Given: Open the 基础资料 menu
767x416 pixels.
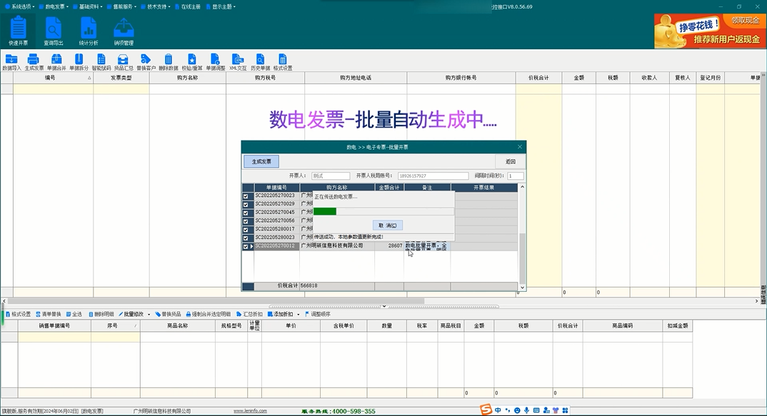Looking at the screenshot, I should (90, 6).
